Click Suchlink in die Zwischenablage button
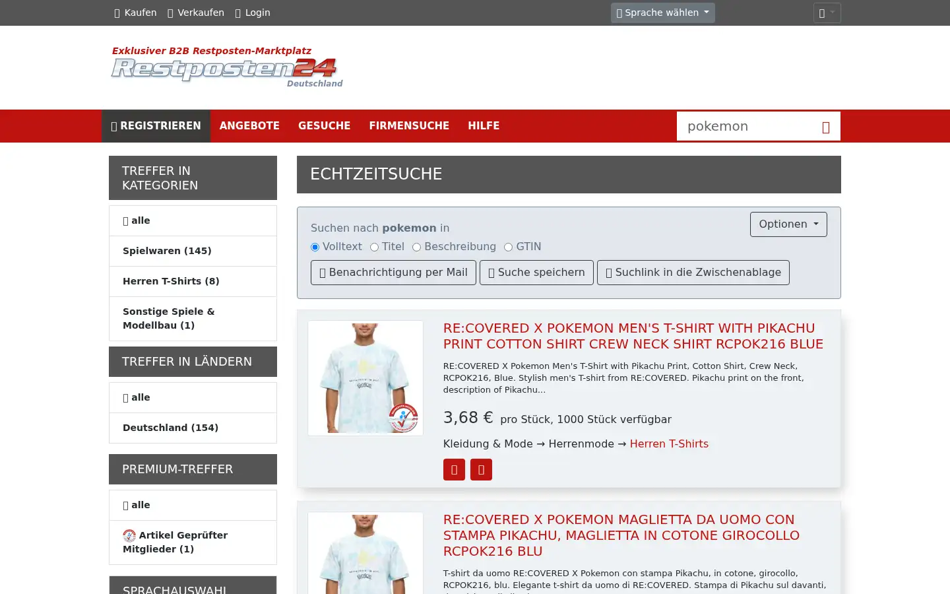Viewport: 950px width, 594px height. tap(693, 273)
